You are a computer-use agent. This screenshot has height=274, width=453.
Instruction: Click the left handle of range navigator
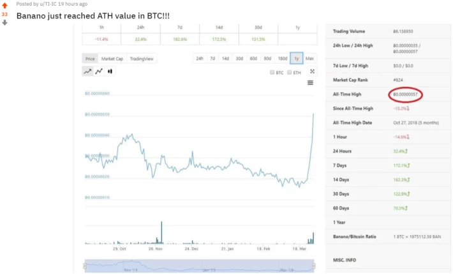[x=85, y=266]
